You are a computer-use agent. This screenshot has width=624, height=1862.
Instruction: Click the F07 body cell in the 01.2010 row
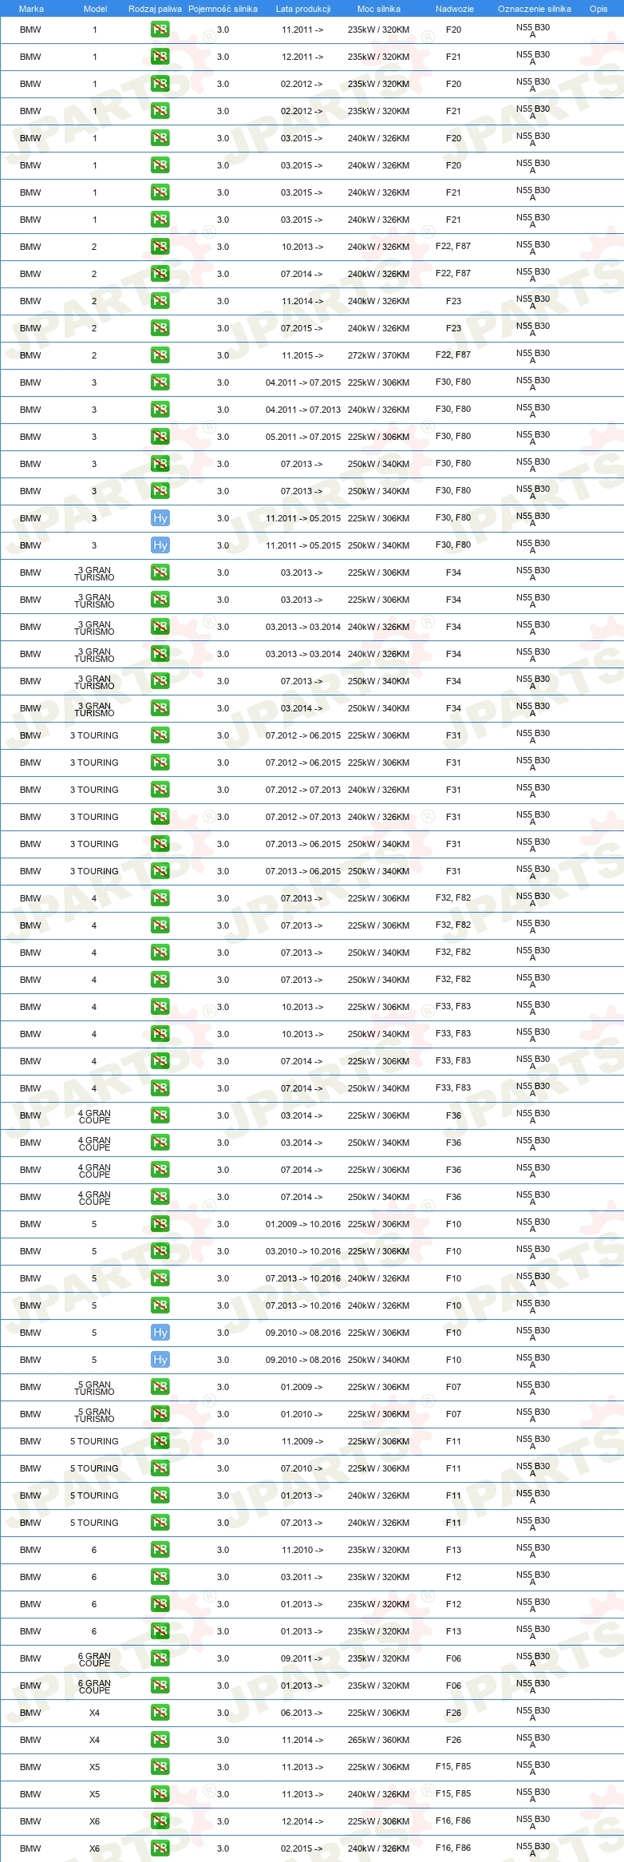(454, 1414)
